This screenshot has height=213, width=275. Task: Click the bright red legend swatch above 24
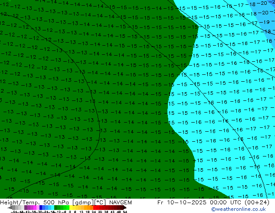tap(95, 207)
